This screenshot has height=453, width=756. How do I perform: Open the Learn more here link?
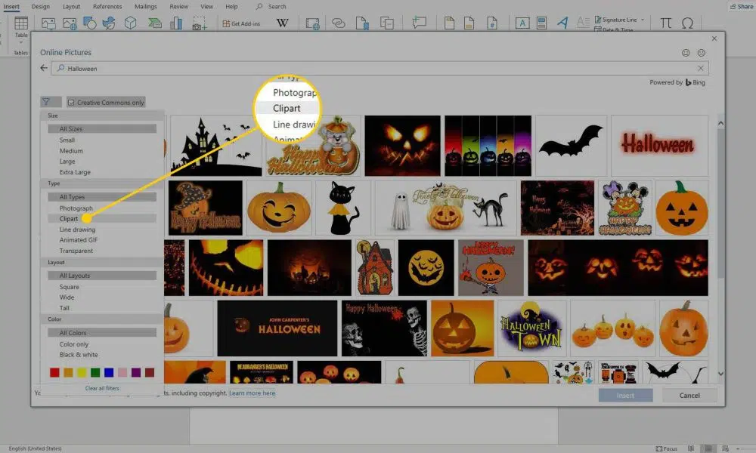[253, 393]
